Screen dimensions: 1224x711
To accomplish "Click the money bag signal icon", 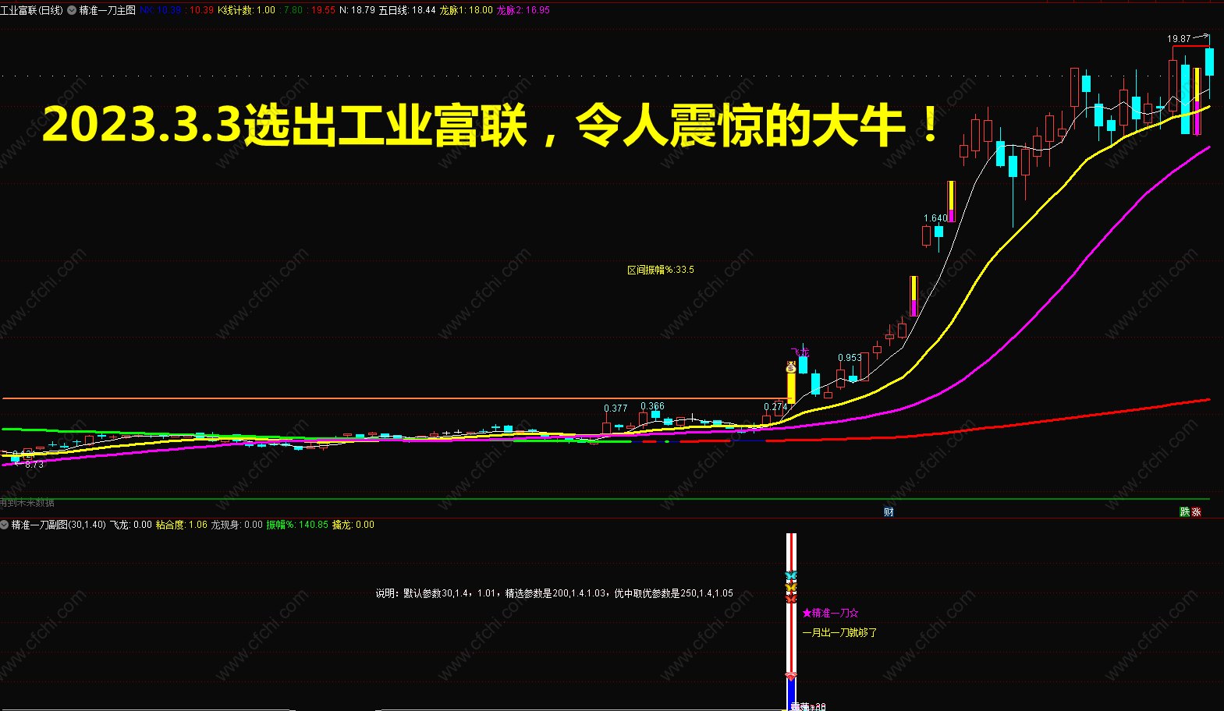I will [790, 368].
